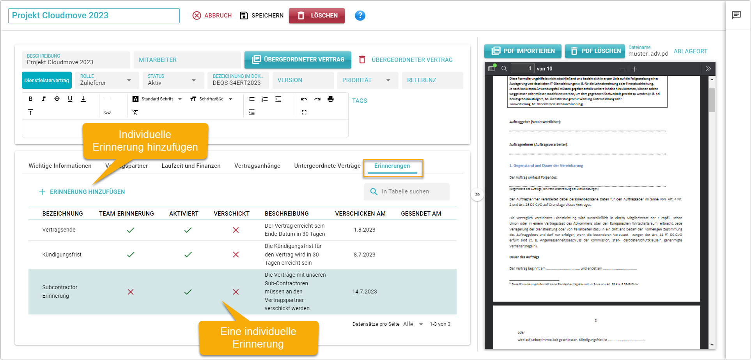The height and width of the screenshot is (360, 751).
Task: Toggle Verschickt status for Kündigungsfrist row
Action: click(236, 255)
